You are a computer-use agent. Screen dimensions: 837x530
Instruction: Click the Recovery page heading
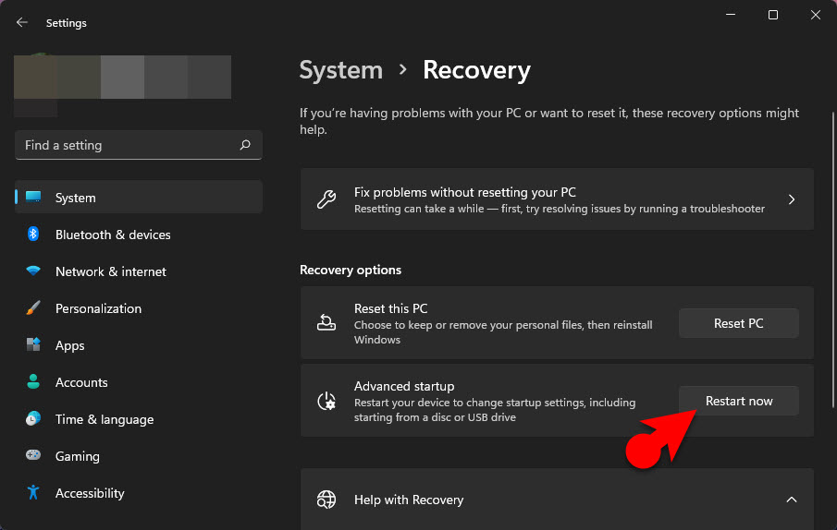(x=476, y=70)
